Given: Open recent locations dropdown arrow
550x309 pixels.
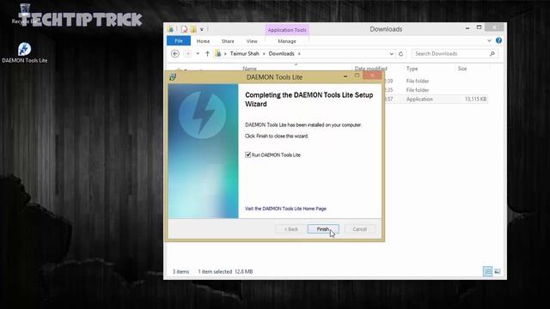Looking at the screenshot, I should tap(198, 53).
